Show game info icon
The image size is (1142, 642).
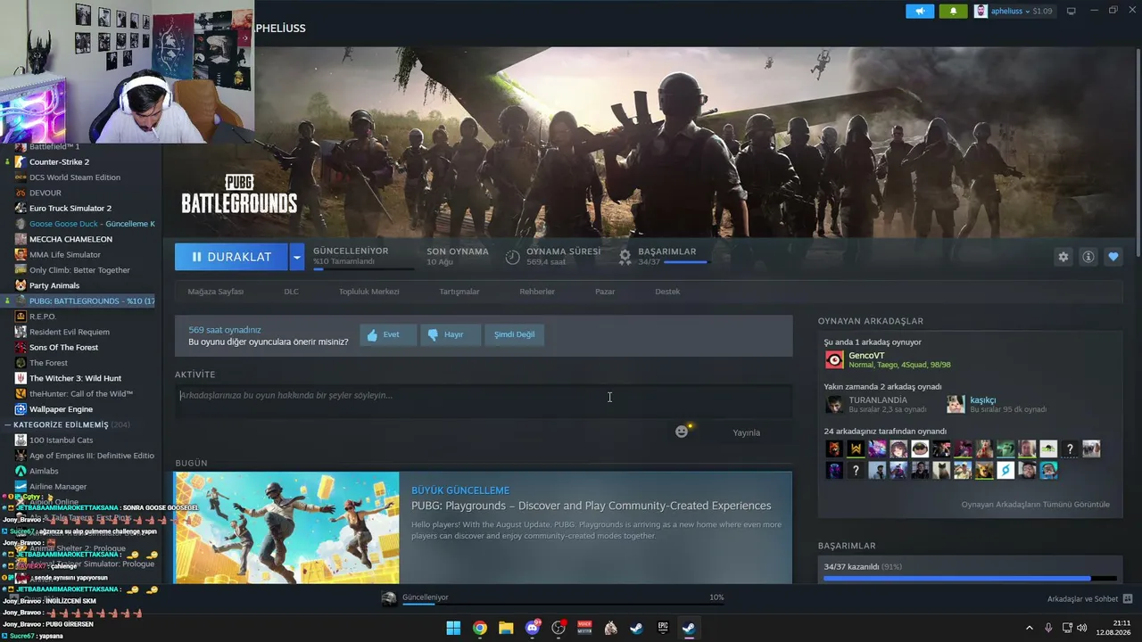pos(1088,257)
